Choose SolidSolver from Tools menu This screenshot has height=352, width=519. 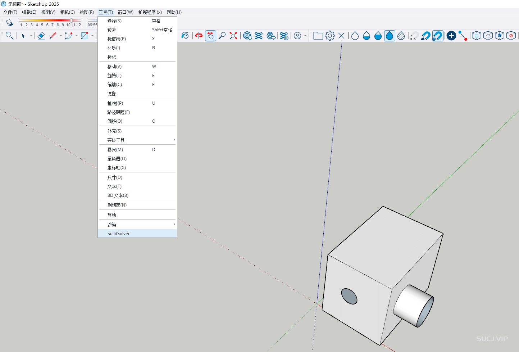pyautogui.click(x=137, y=234)
